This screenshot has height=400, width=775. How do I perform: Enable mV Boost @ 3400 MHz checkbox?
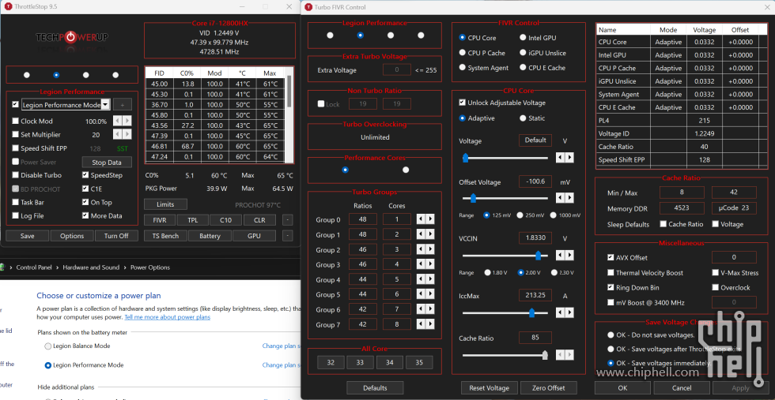(x=611, y=302)
